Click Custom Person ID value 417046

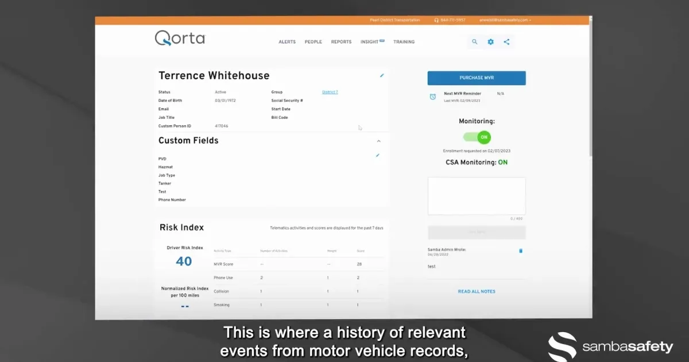click(x=222, y=126)
